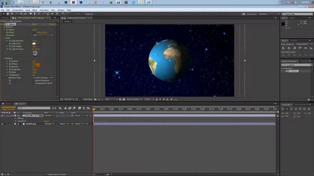Select the Rectangle shape tool
The width and height of the screenshot is (314, 176).
(x=30, y=14)
